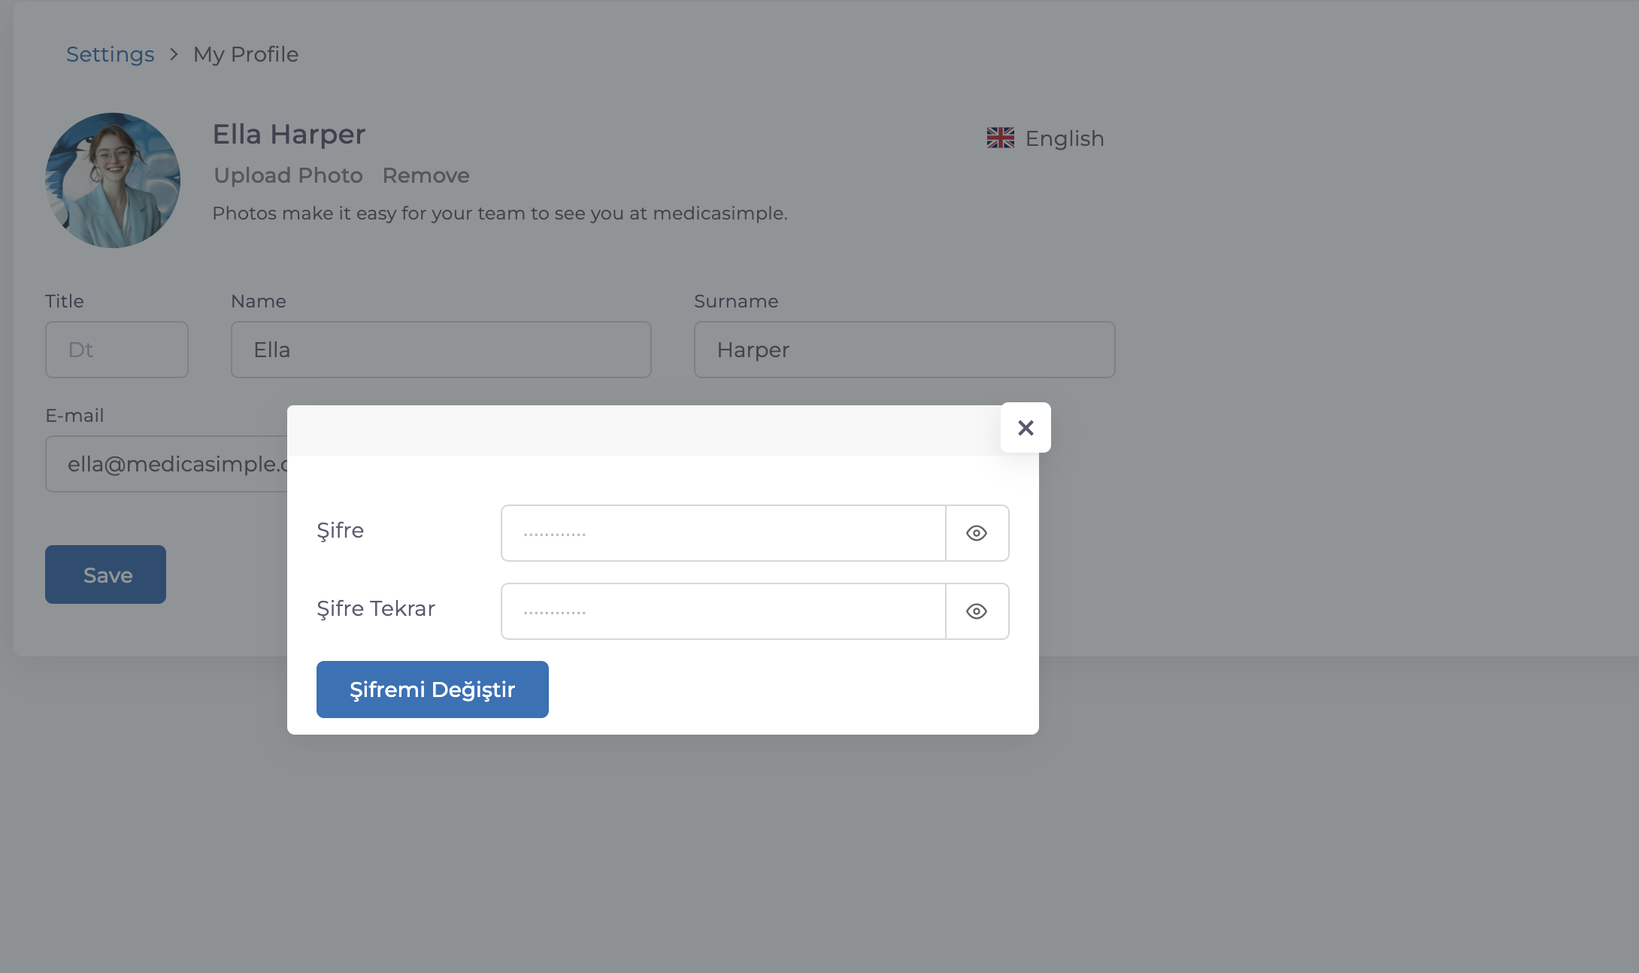Click the Surname field containing Harper
Viewport: 1639px width, 973px height.
coord(904,350)
